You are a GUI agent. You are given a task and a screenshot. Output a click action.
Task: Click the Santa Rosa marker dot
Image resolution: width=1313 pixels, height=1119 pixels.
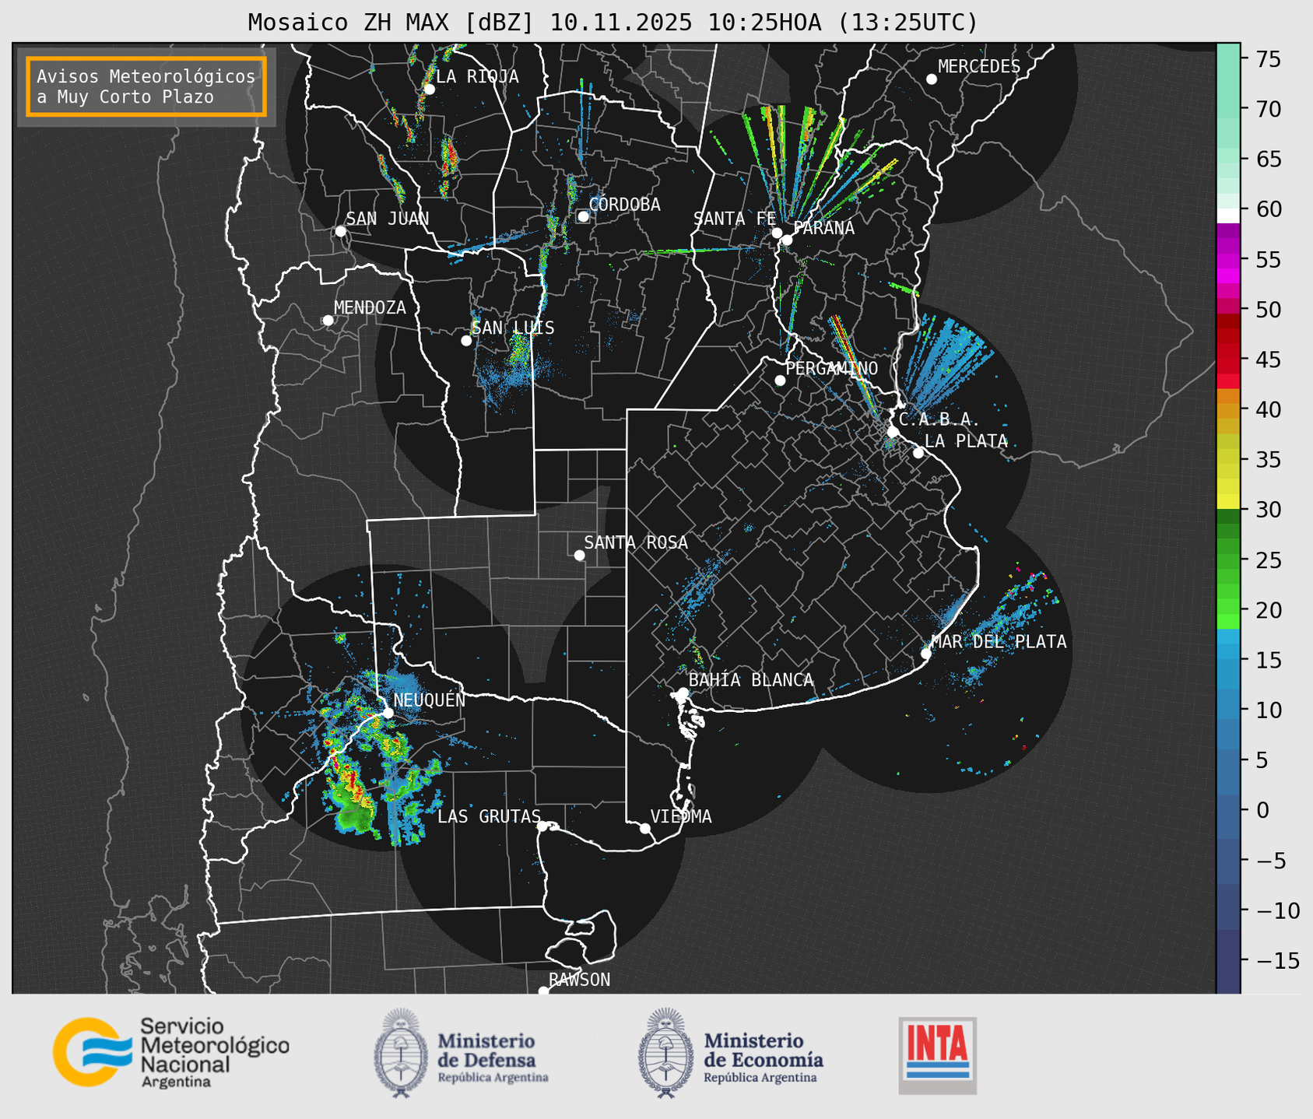[x=579, y=555]
